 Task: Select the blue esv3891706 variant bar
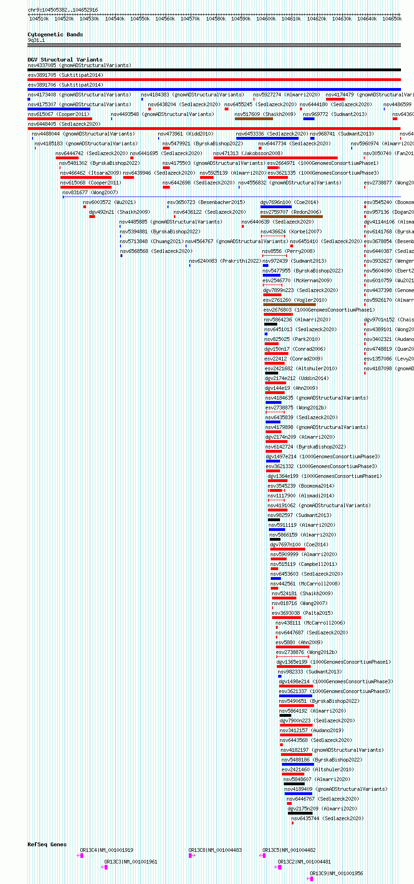[x=214, y=89]
